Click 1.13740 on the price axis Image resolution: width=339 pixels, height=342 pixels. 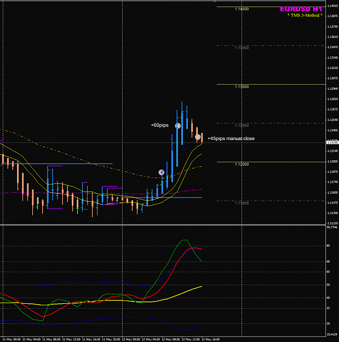click(332, 27)
